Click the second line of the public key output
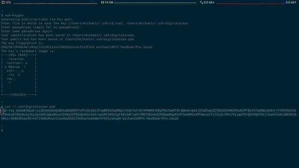 coord(149,114)
